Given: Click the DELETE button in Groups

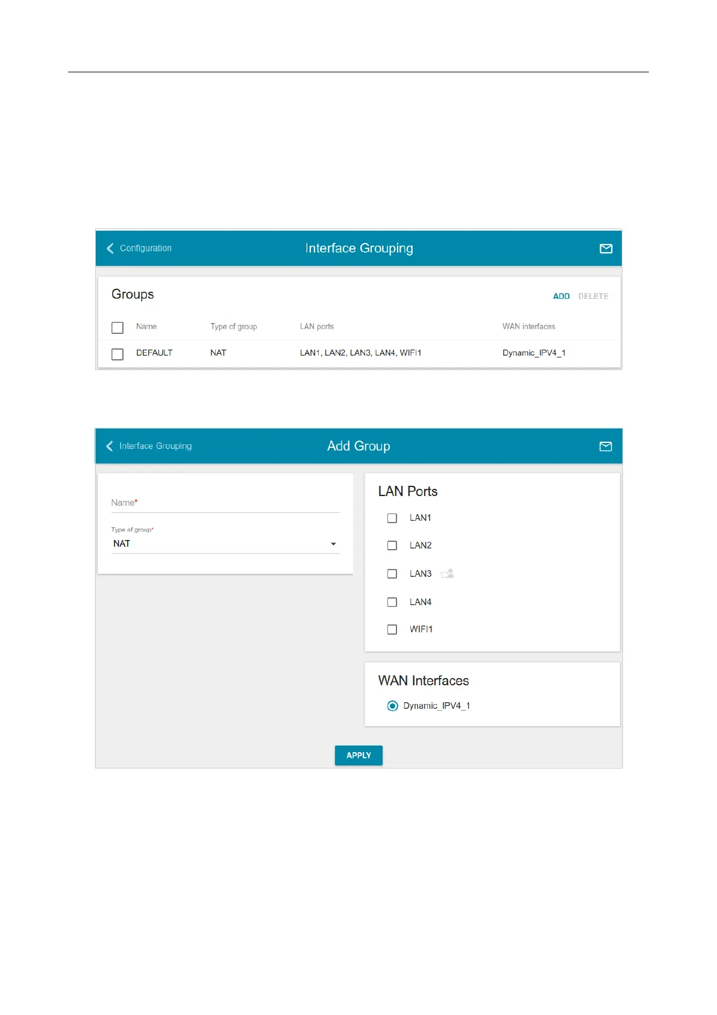Looking at the screenshot, I should click(593, 296).
